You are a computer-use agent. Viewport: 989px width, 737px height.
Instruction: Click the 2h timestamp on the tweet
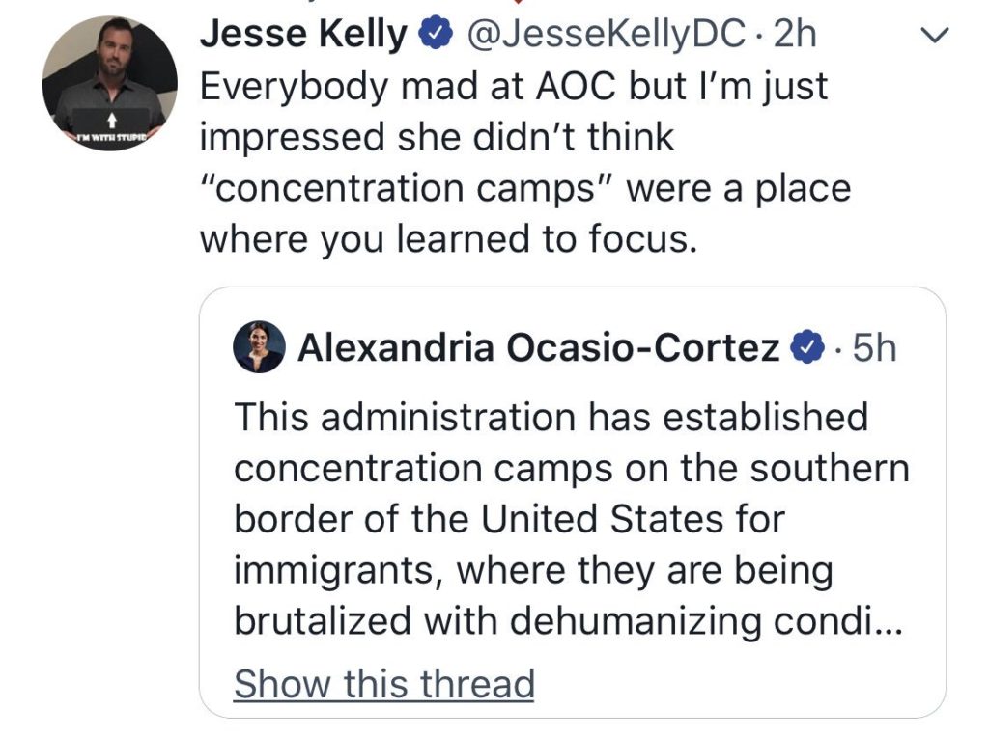point(796,35)
